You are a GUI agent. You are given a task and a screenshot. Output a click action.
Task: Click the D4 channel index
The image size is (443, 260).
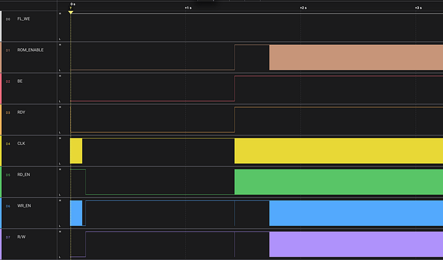8,144
